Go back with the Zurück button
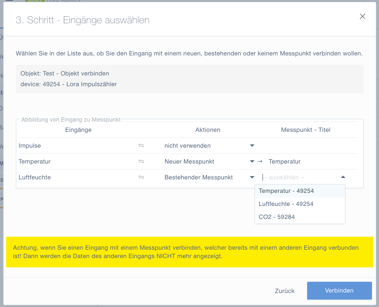Screen dimensions: 379x307 [x=284, y=291]
